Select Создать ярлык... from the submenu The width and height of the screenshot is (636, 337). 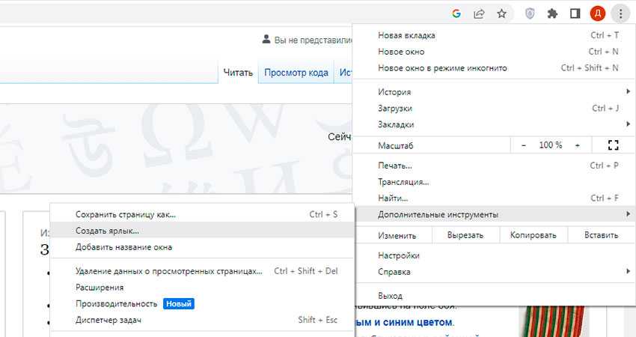coord(107,231)
